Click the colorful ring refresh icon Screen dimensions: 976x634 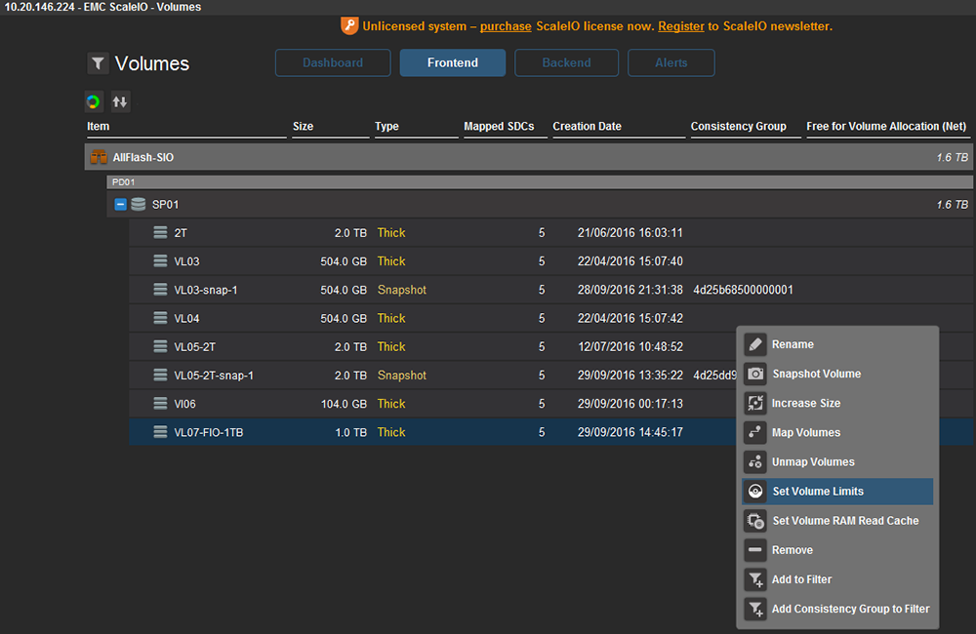pos(94,101)
